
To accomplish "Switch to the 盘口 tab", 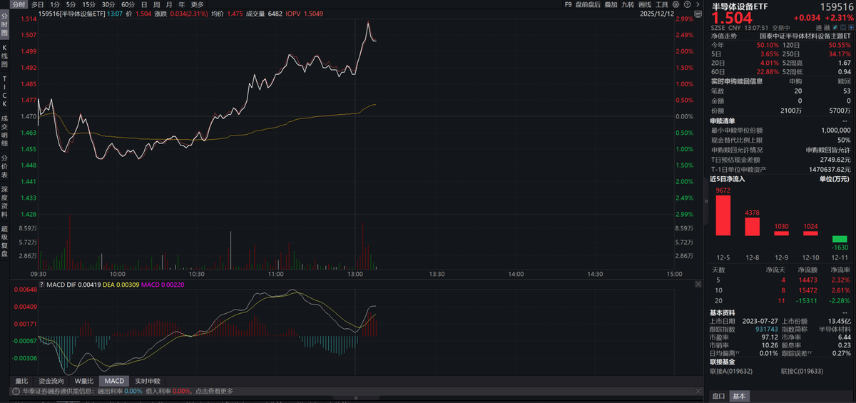I will click(x=719, y=396).
